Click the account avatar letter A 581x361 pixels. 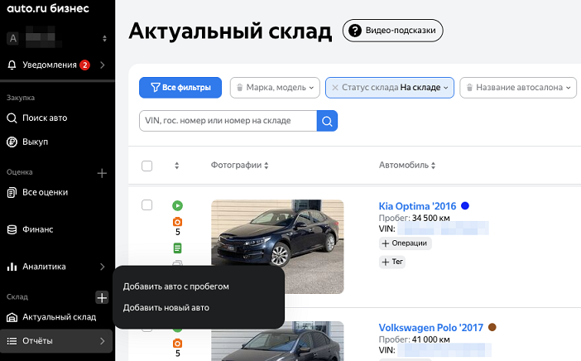(x=13, y=39)
